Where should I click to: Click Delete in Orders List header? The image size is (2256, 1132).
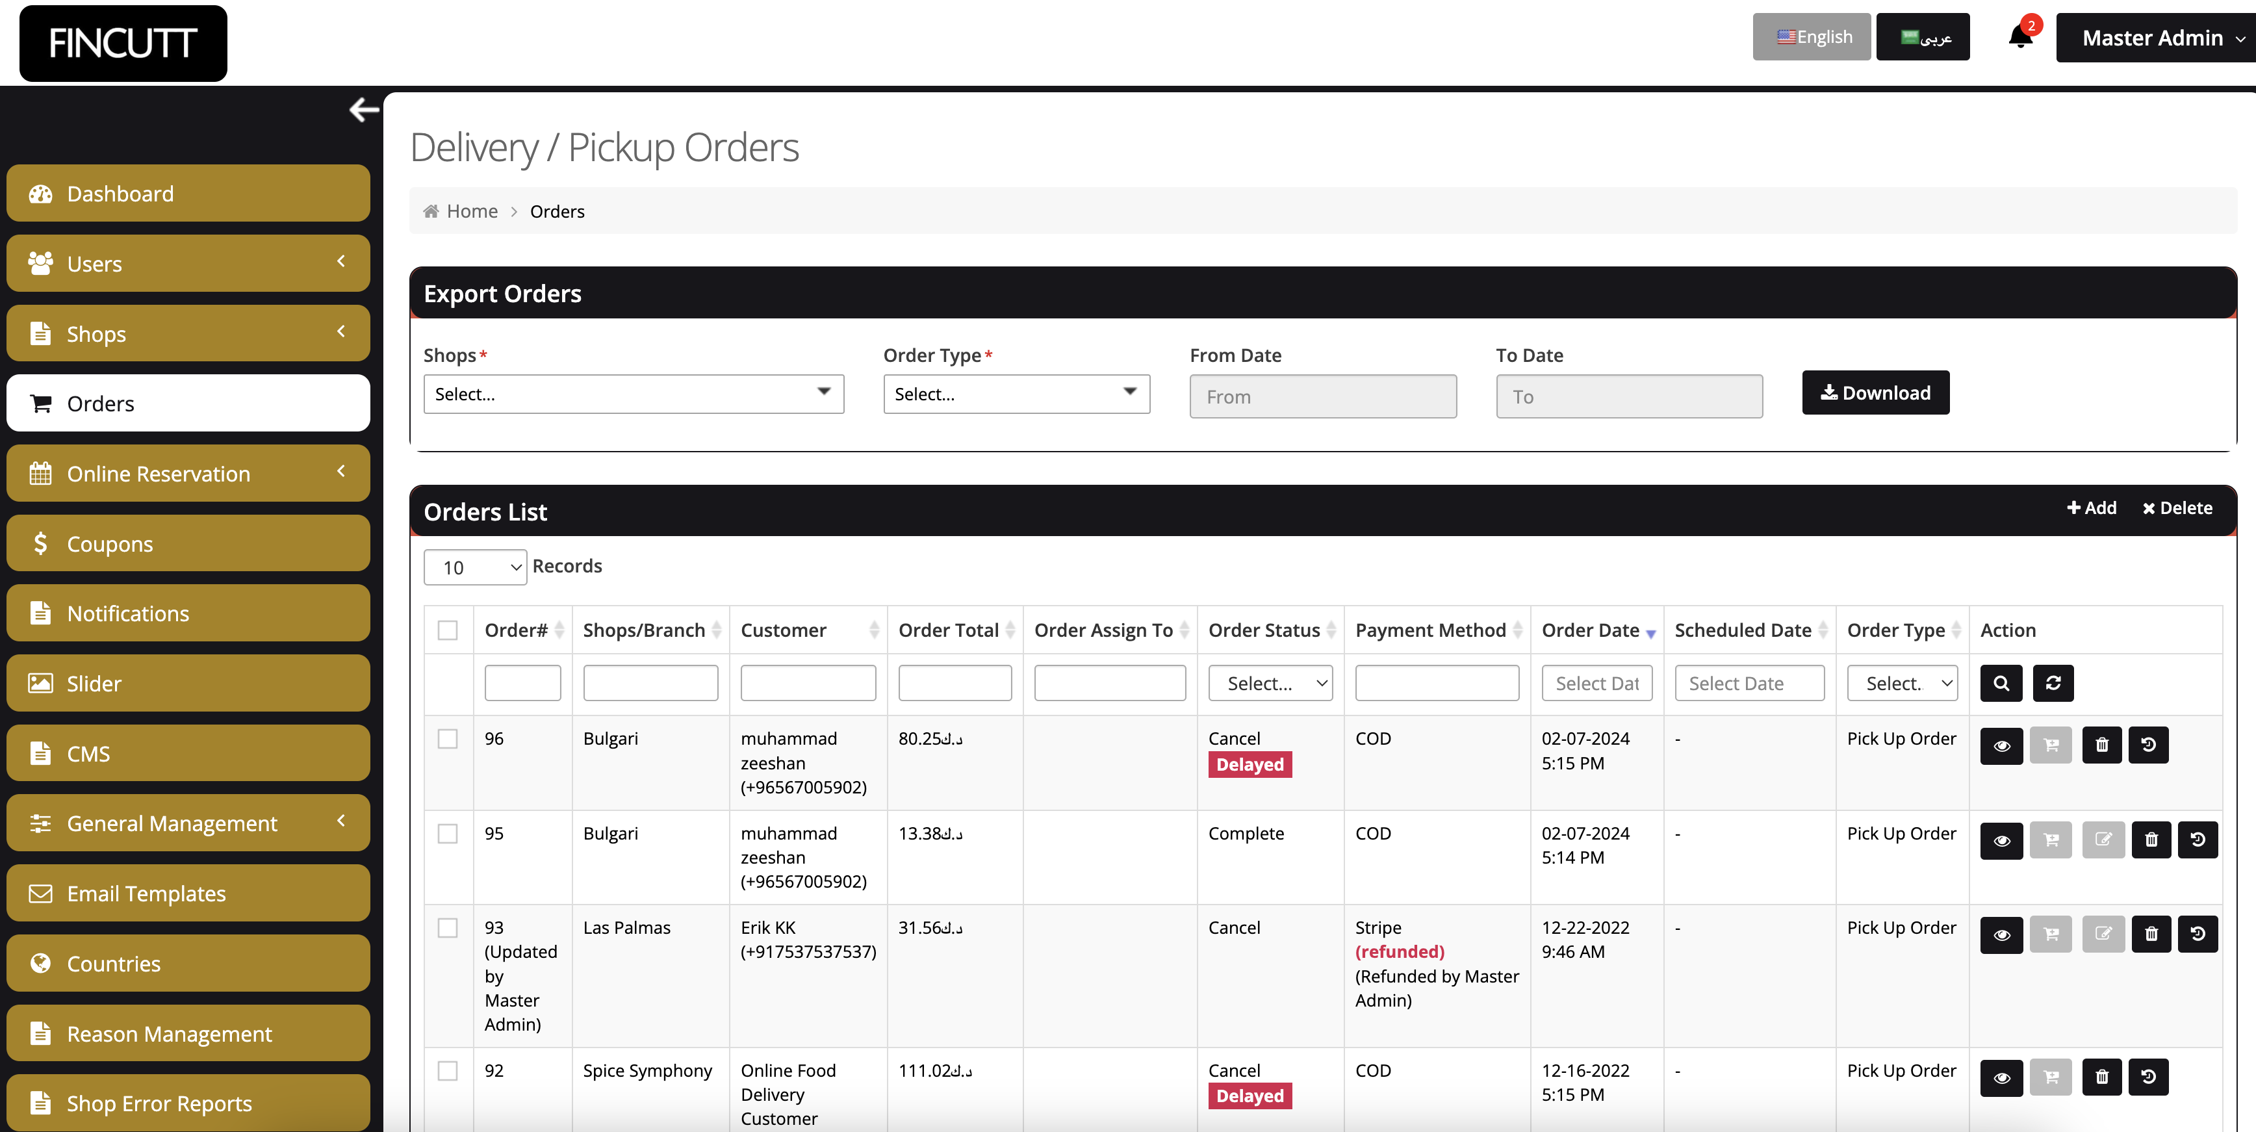point(2177,508)
